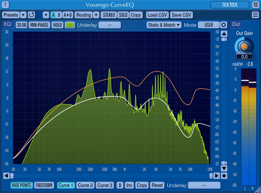261x193 pixels.
Task: Open the hamburger main menu
Action: point(255,15)
